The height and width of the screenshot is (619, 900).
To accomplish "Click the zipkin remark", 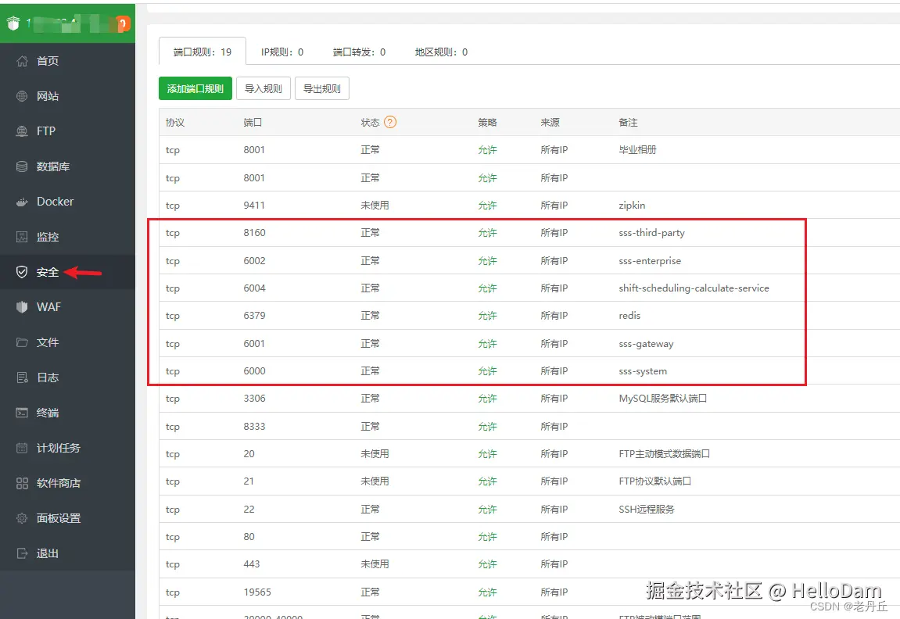I will 632,206.
